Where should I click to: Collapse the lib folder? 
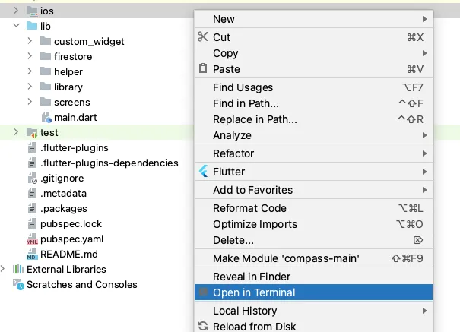(x=17, y=27)
